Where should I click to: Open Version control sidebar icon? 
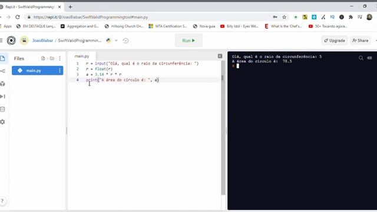(x=2, y=71)
